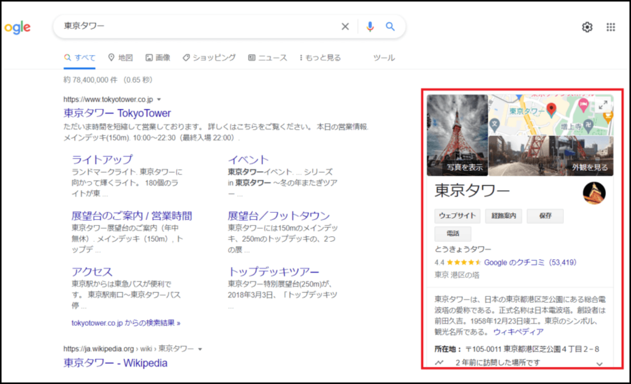Screen dimensions: 631x384
Task: Click tokyotower.co.jp からの検索結果 link
Action: 126,323
